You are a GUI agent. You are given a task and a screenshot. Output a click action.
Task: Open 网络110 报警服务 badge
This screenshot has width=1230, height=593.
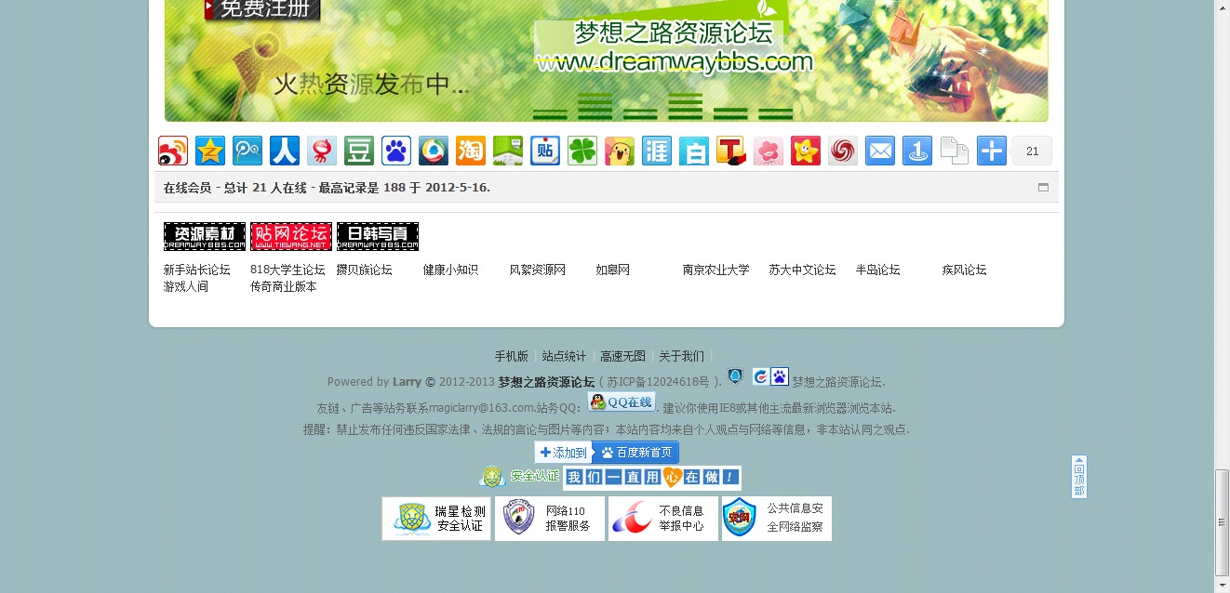click(x=550, y=519)
